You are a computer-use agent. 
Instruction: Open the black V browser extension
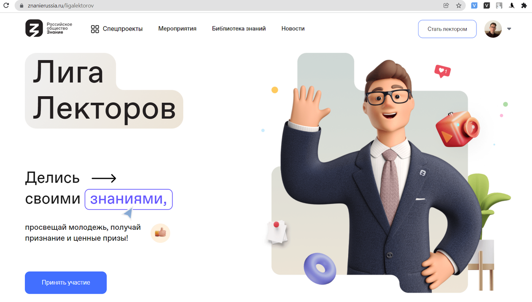coord(486,6)
